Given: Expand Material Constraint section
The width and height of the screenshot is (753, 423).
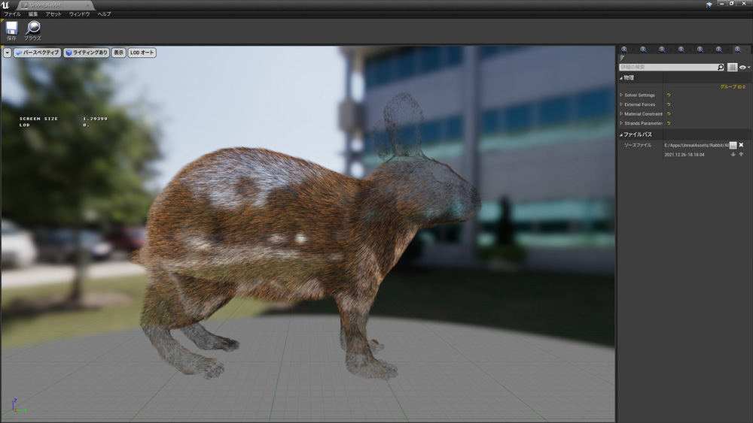Looking at the screenshot, I should tap(621, 114).
